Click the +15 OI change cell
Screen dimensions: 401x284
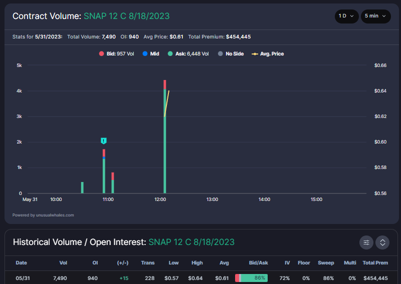click(124, 278)
